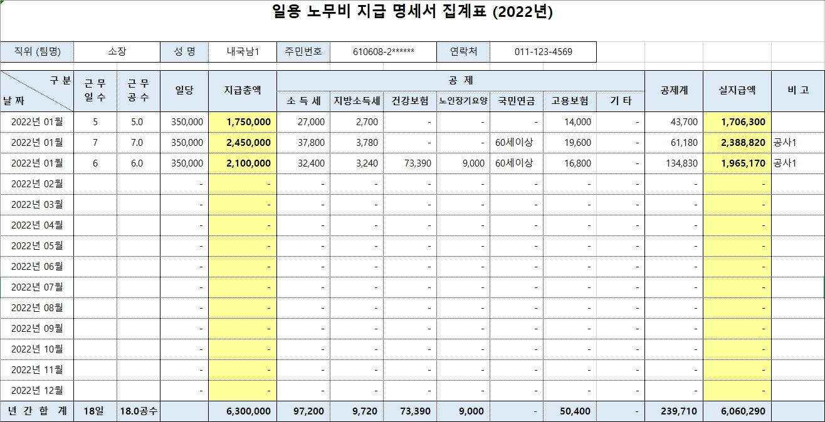
Task: Select the local tax cell 3,240
Action: [357, 163]
